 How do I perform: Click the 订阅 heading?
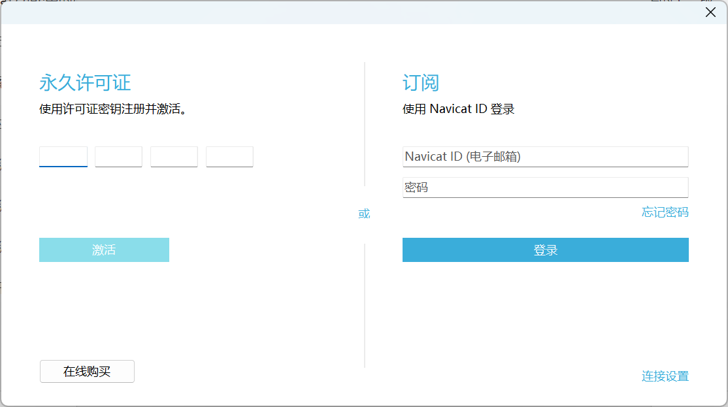click(x=421, y=83)
